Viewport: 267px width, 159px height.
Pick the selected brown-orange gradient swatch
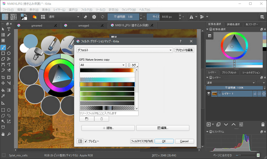[107, 84]
